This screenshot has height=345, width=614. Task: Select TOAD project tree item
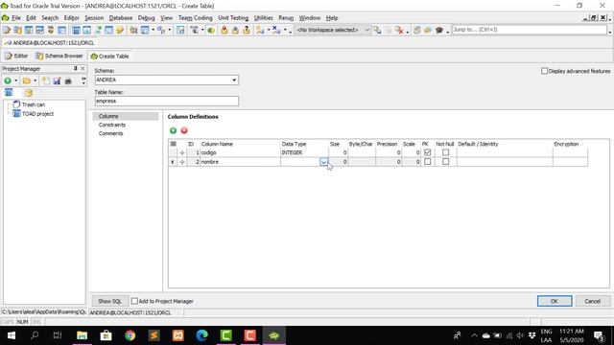[x=37, y=114]
